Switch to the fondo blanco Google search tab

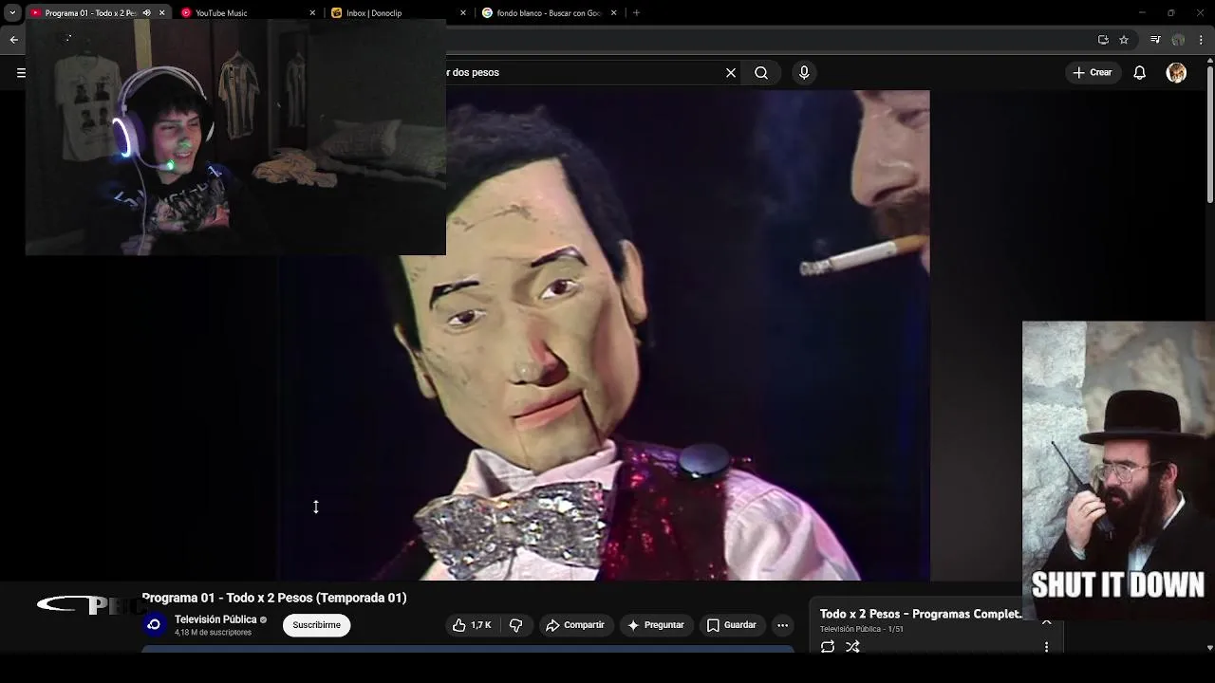550,13
